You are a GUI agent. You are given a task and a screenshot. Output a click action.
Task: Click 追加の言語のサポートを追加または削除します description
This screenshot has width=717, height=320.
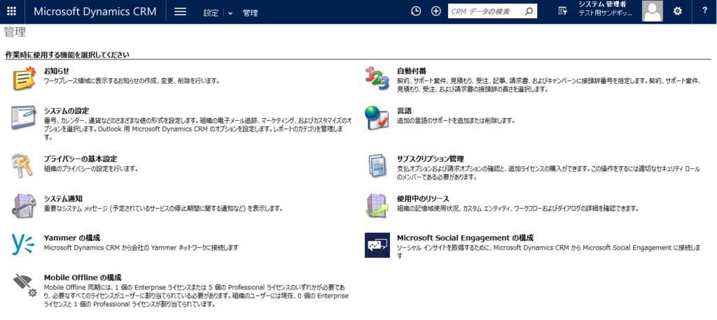(456, 120)
